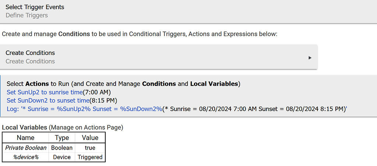Click the Device type cell
The image size is (377, 166).
coord(62,157)
